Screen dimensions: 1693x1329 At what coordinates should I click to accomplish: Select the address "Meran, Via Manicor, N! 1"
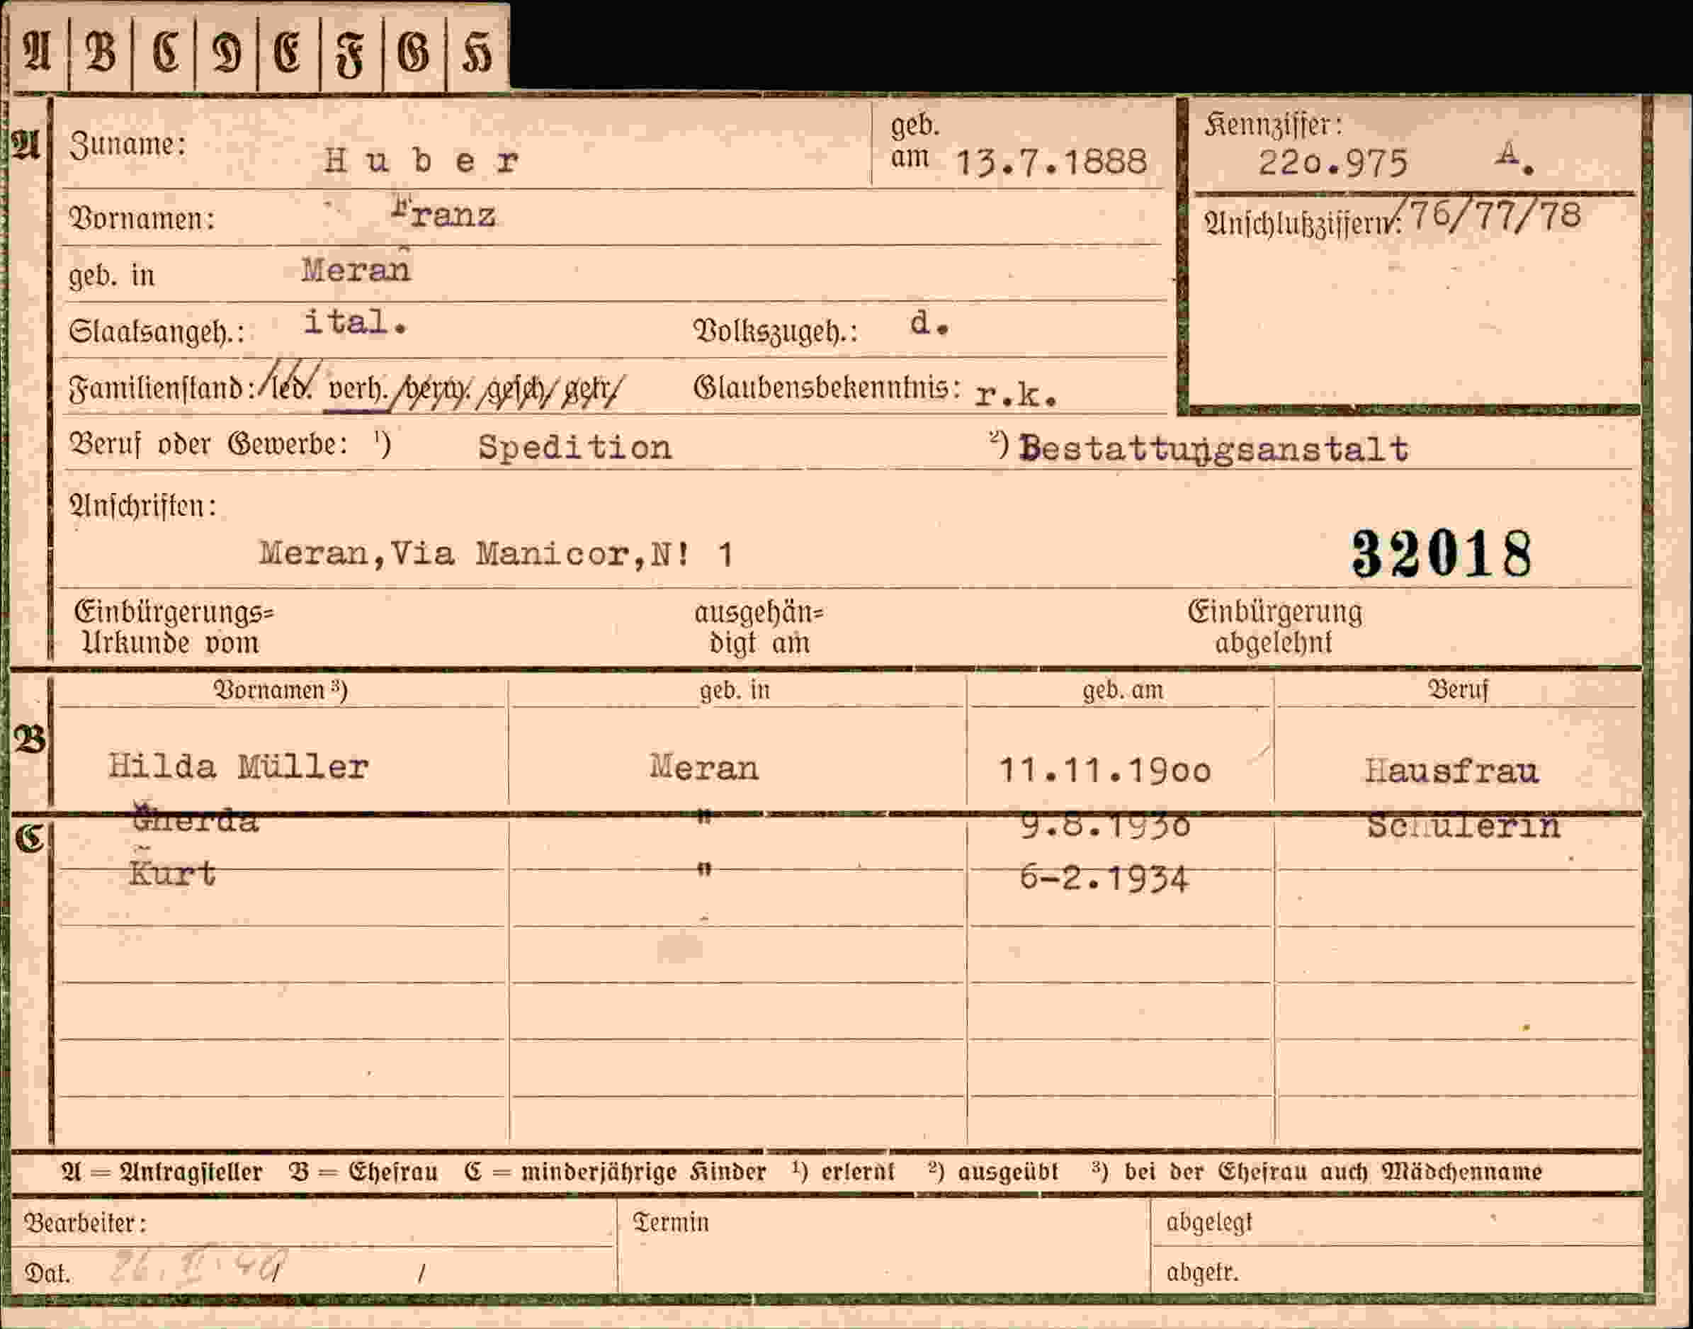click(x=496, y=554)
